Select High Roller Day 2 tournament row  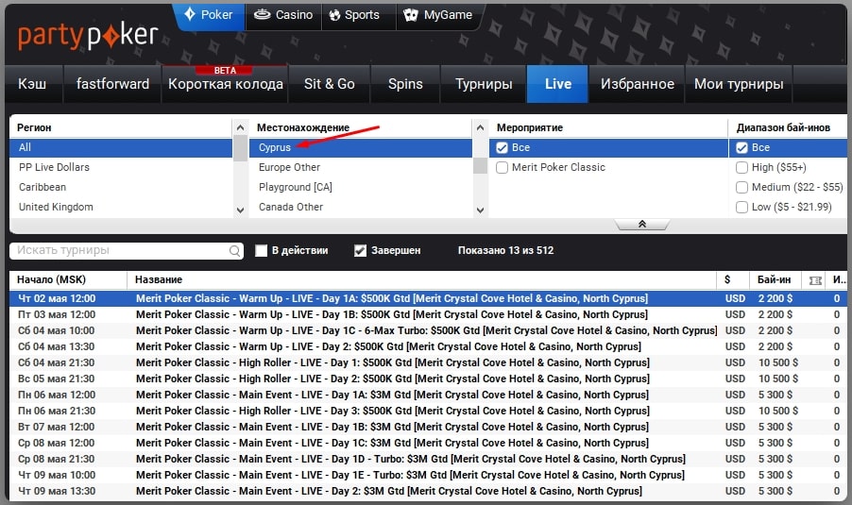[x=428, y=379]
